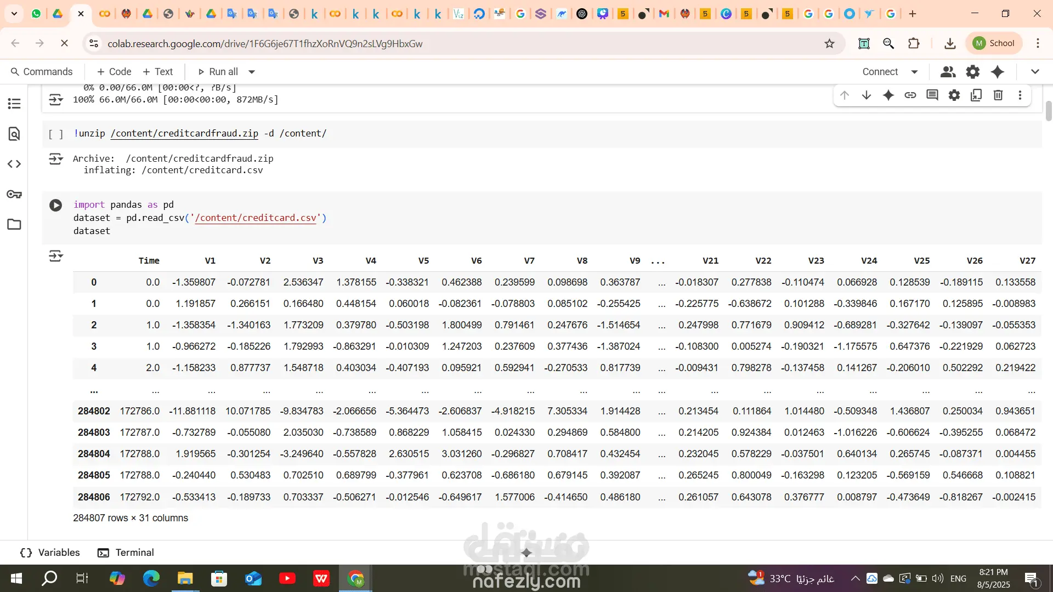Image resolution: width=1053 pixels, height=592 pixels.
Task: Toggle the unzip cell output view
Action: click(x=55, y=160)
